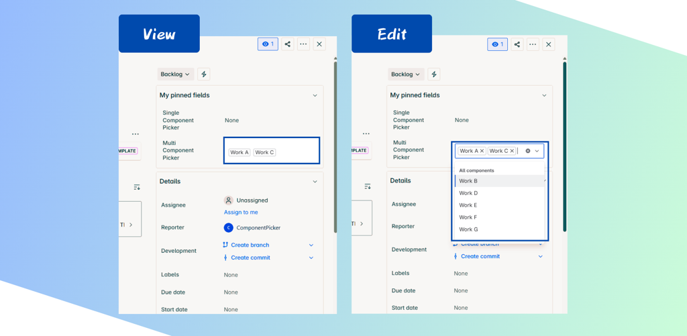
Task: Click the Due date None value in View panel
Action: coord(231,292)
